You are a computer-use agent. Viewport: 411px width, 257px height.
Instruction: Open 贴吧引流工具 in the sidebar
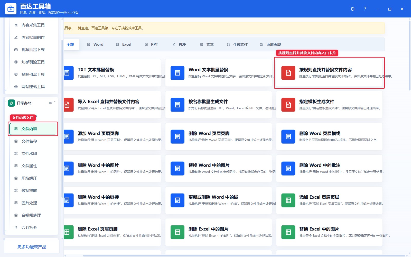coord(33,74)
